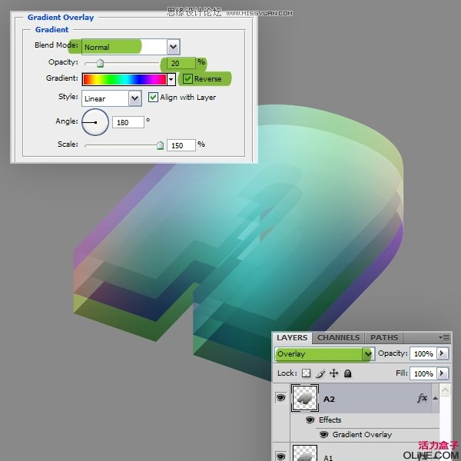
Task: Click the layer Opacity 100% field
Action: 423,353
